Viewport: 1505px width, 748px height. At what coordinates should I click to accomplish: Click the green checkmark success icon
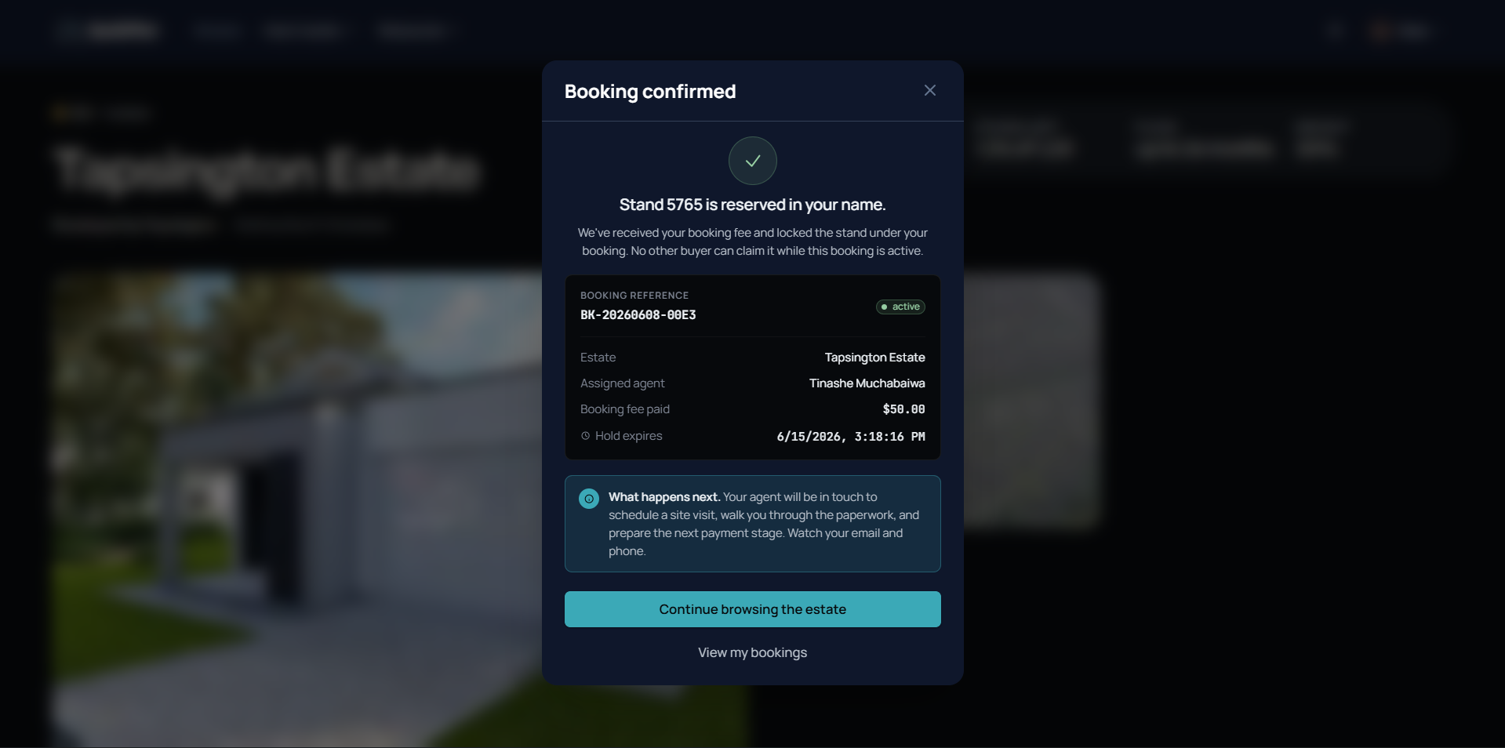click(x=752, y=161)
